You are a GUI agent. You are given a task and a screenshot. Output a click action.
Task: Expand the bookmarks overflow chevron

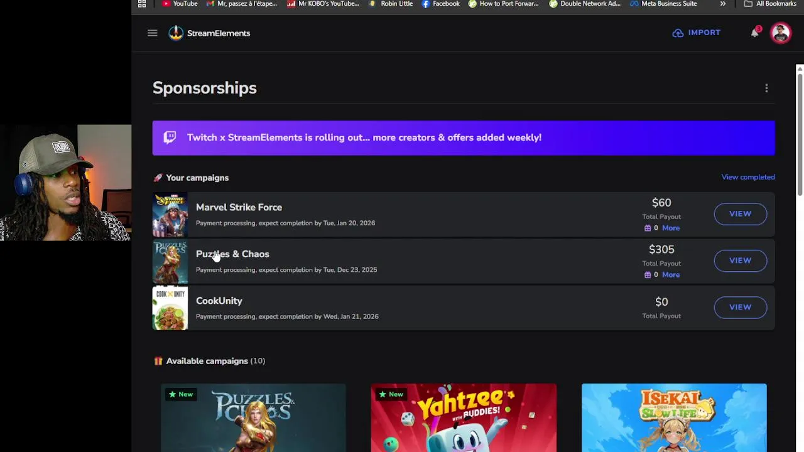(x=723, y=4)
